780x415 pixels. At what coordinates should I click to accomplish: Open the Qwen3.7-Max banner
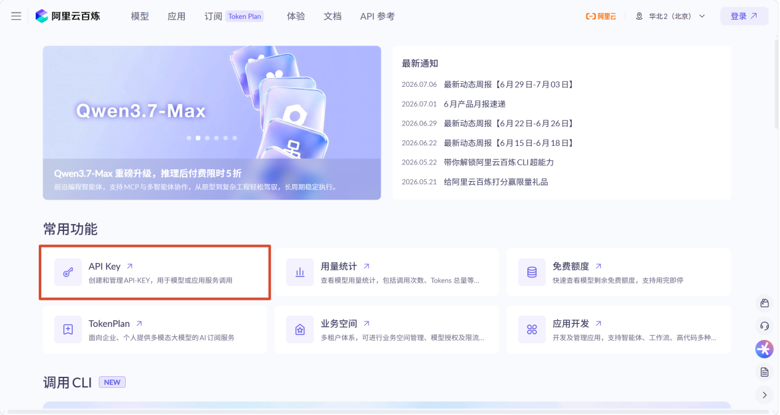[212, 123]
